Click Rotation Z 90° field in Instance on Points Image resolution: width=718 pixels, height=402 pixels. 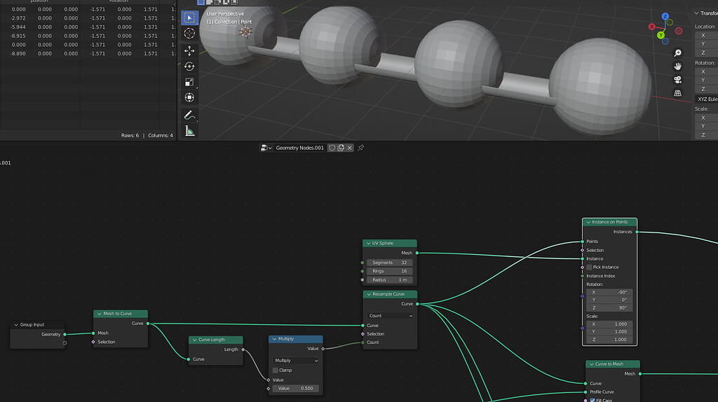pos(609,307)
